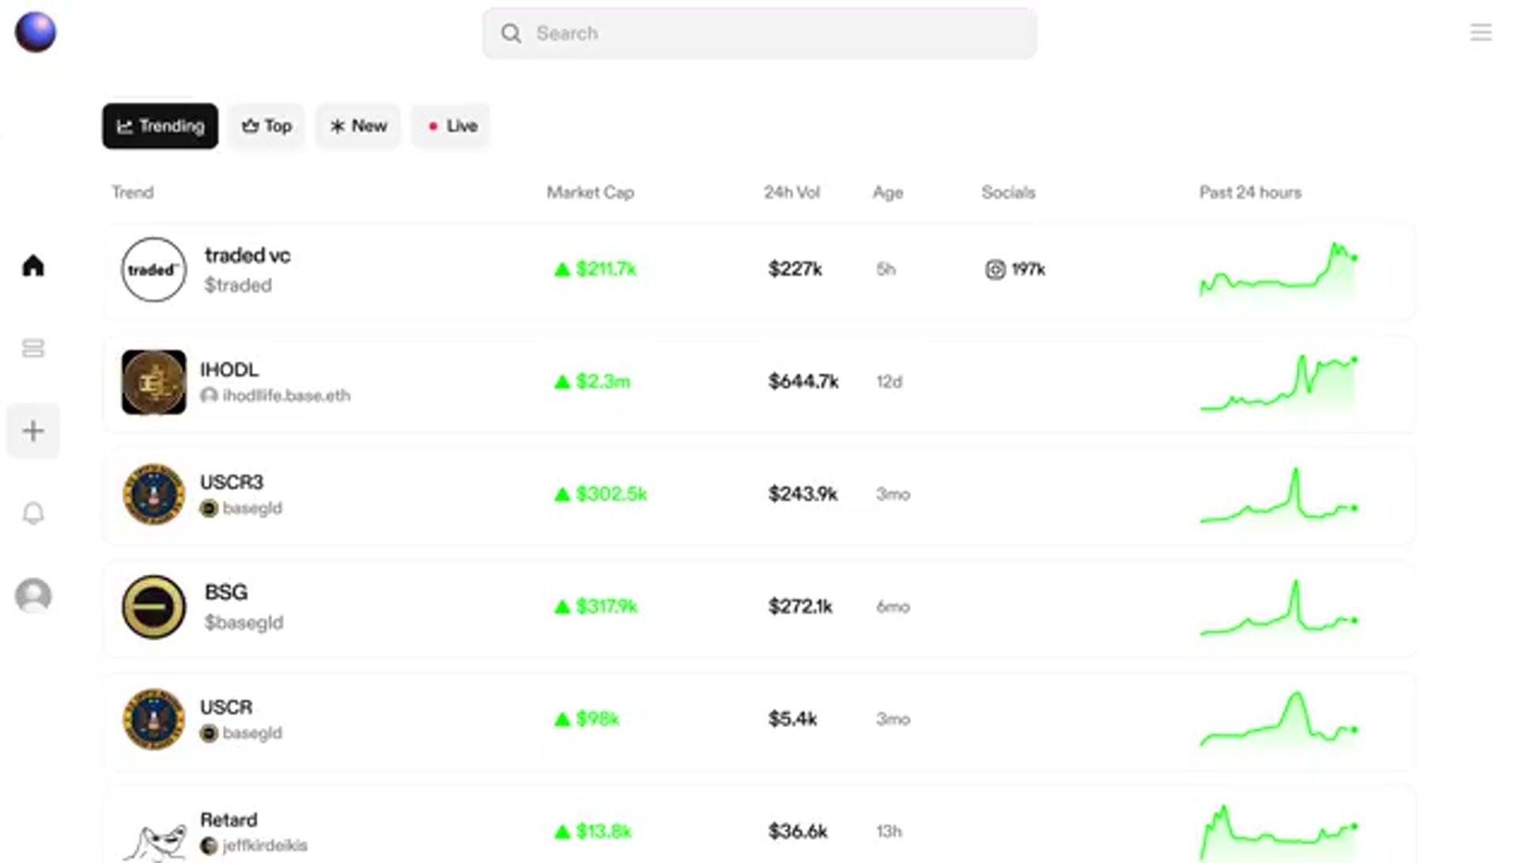Select the Trending tab
The width and height of the screenshot is (1518, 863).
pyautogui.click(x=160, y=126)
